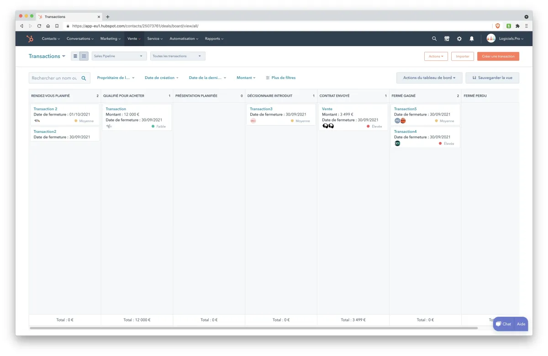Click the Total : 12 000 € footer
Viewport: 548px width, 356px height.
click(137, 320)
